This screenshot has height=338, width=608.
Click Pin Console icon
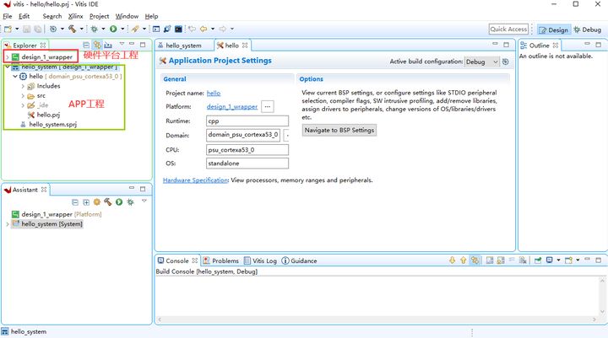click(538, 260)
